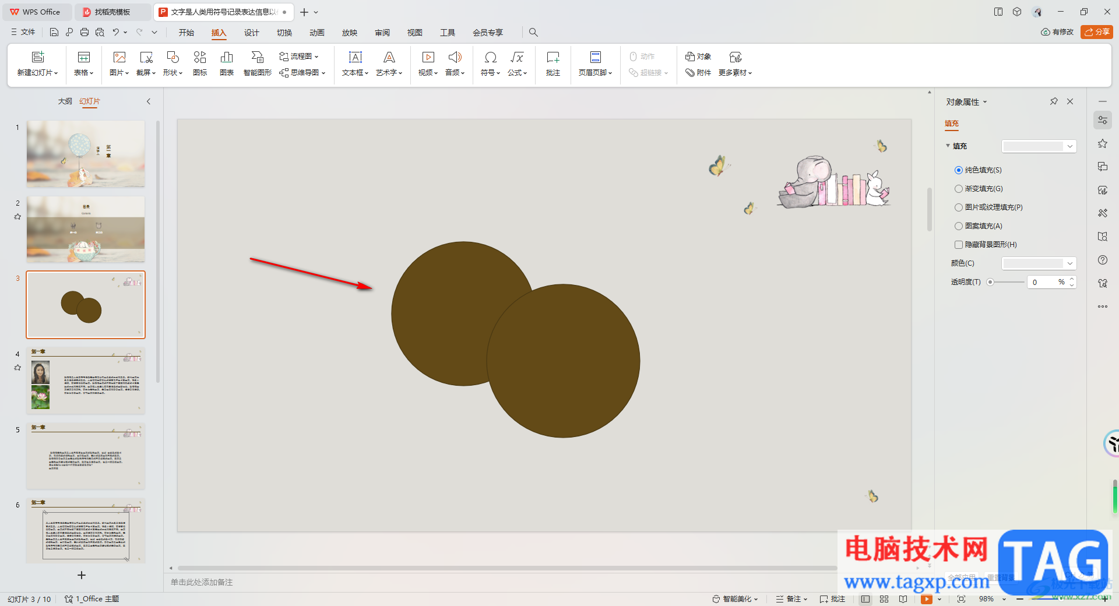
Task: Select Picture or Texture Fill (图片或纹理填充)
Action: [959, 207]
